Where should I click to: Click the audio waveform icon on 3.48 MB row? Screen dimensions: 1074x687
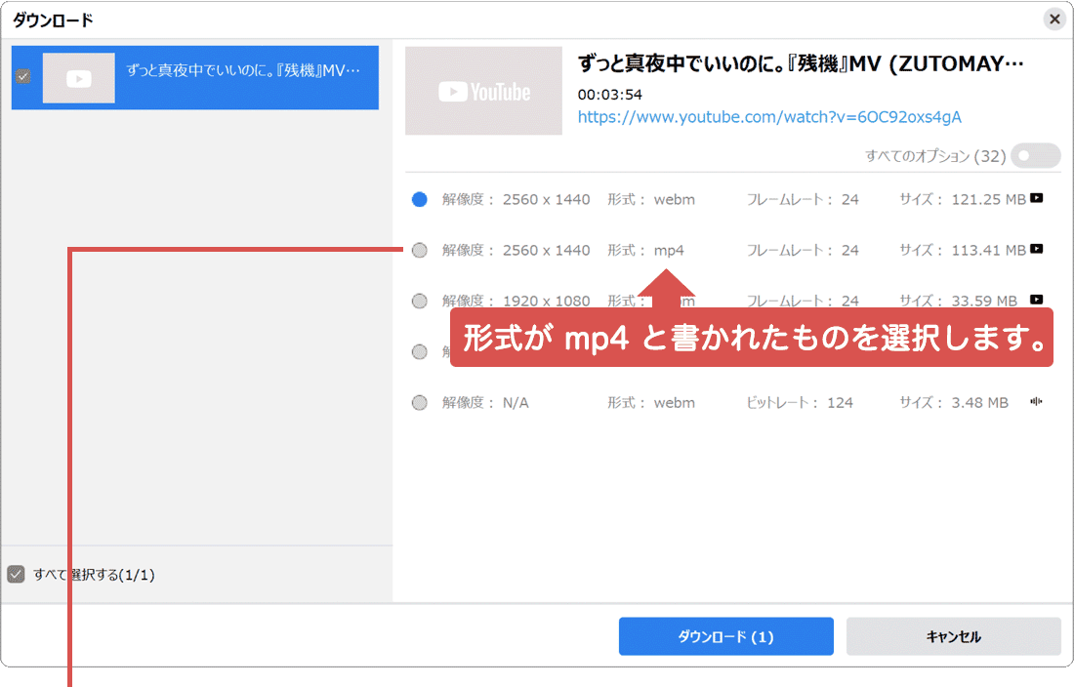(1036, 401)
